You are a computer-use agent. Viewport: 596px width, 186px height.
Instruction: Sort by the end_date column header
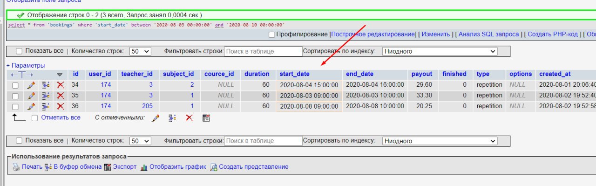click(360, 74)
